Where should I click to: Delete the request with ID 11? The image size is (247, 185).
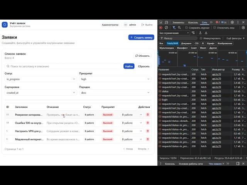[x=147, y=115]
